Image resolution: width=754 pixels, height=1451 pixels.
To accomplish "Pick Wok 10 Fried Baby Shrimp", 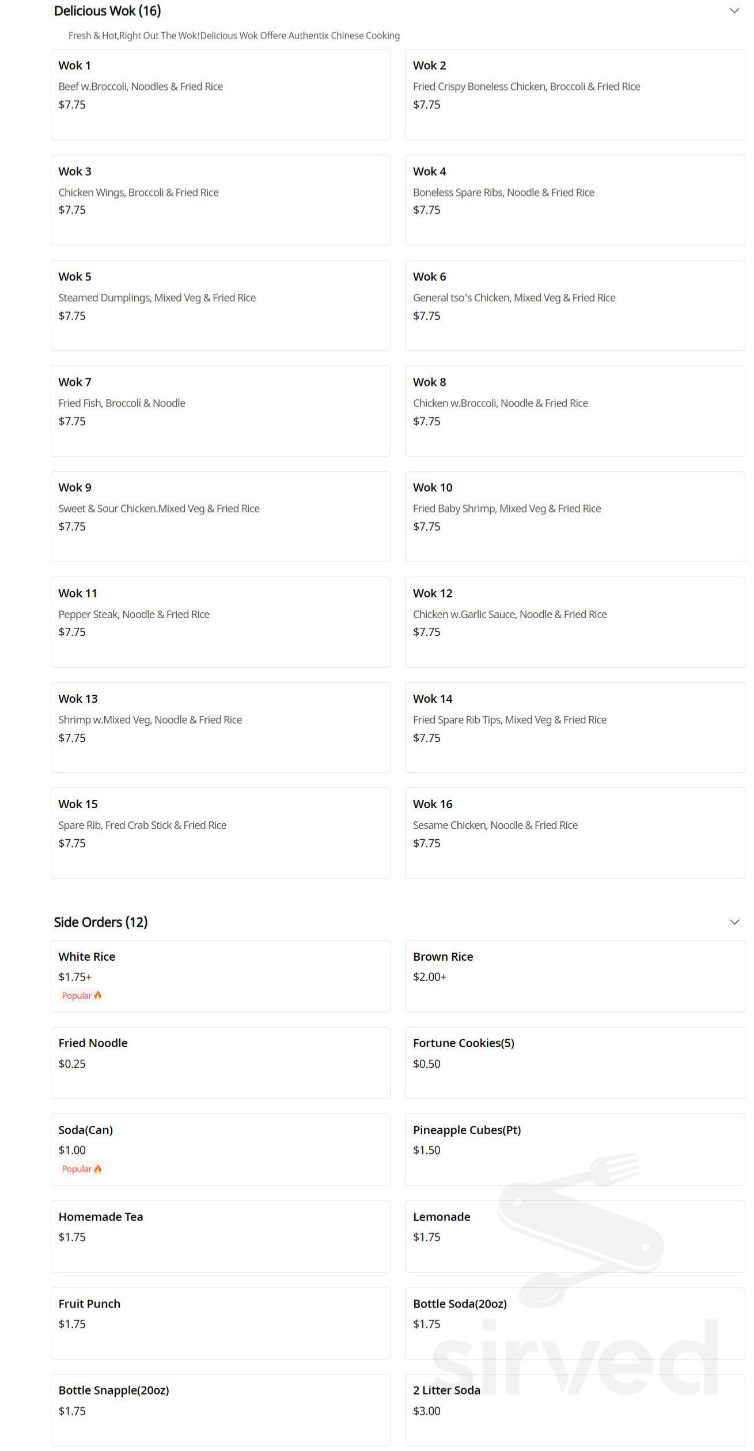I will pos(574,516).
